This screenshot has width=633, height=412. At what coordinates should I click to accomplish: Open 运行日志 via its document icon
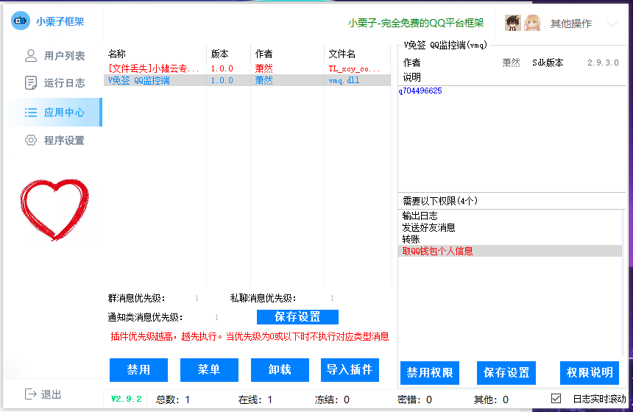tap(31, 82)
